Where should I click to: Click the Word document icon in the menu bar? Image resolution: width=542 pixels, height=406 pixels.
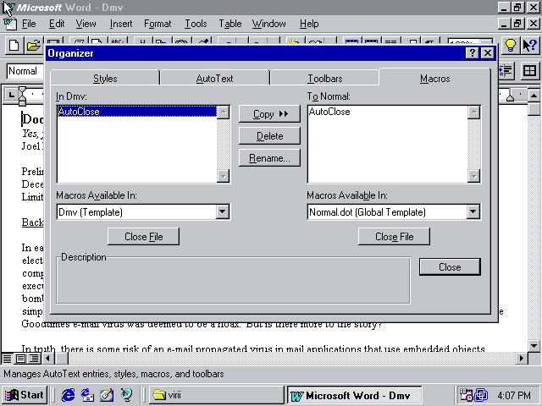[9, 24]
